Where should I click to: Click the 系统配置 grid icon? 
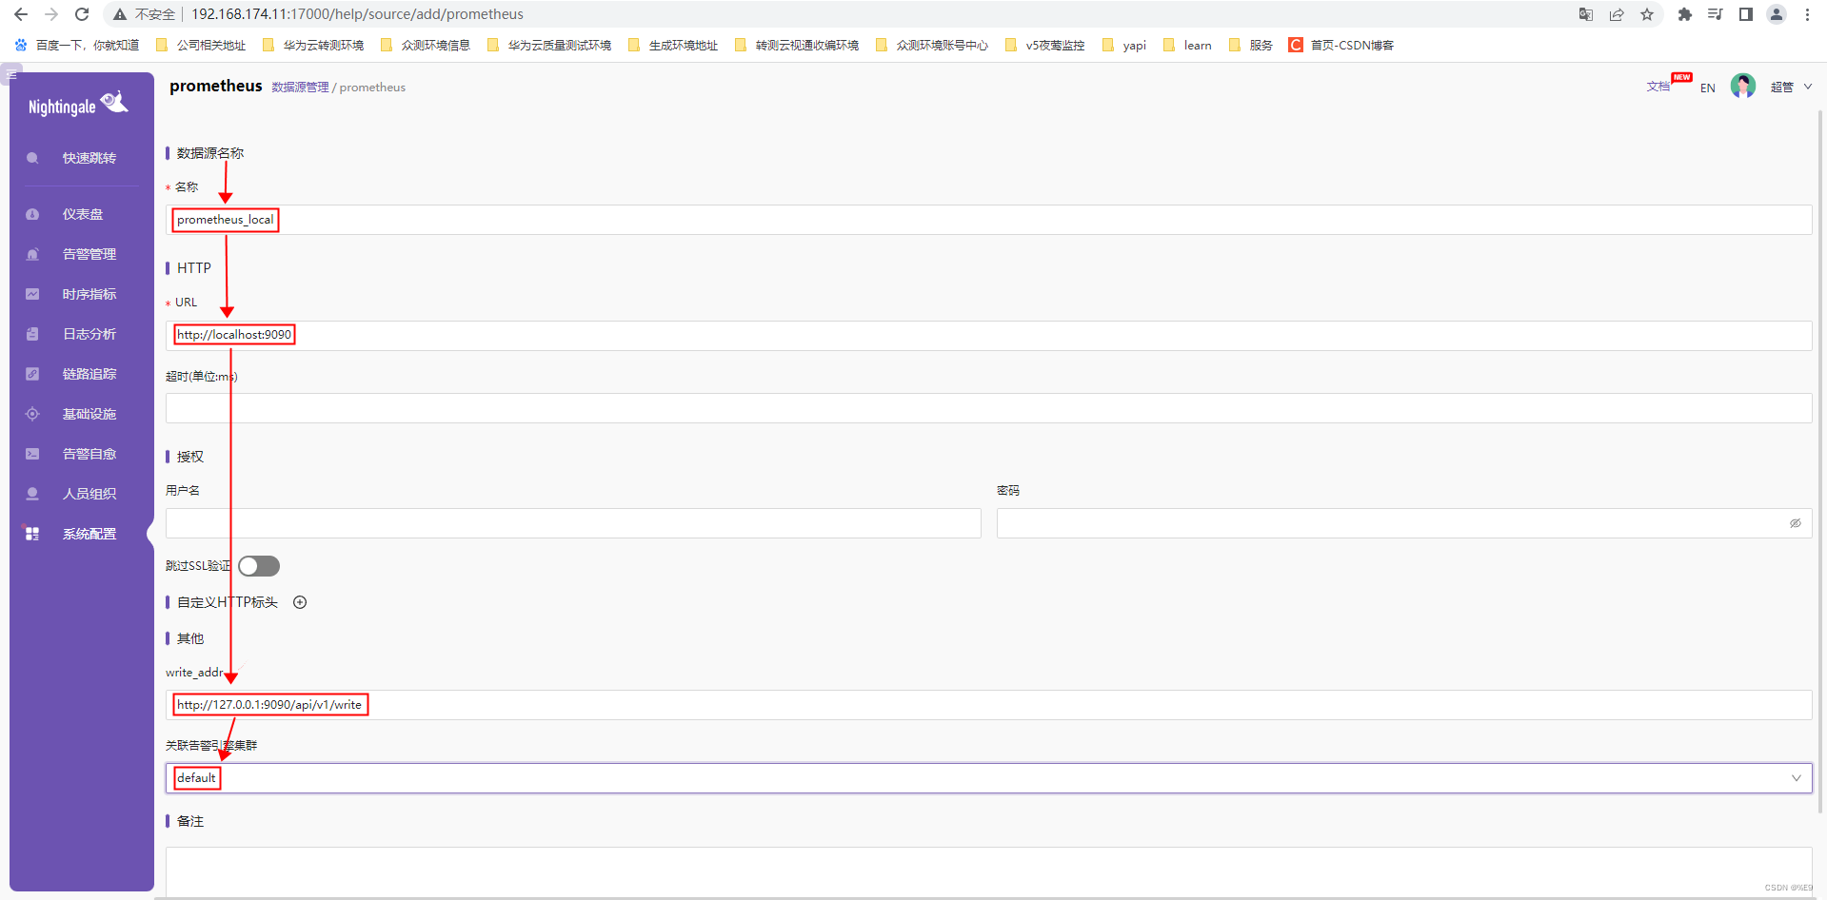[32, 534]
